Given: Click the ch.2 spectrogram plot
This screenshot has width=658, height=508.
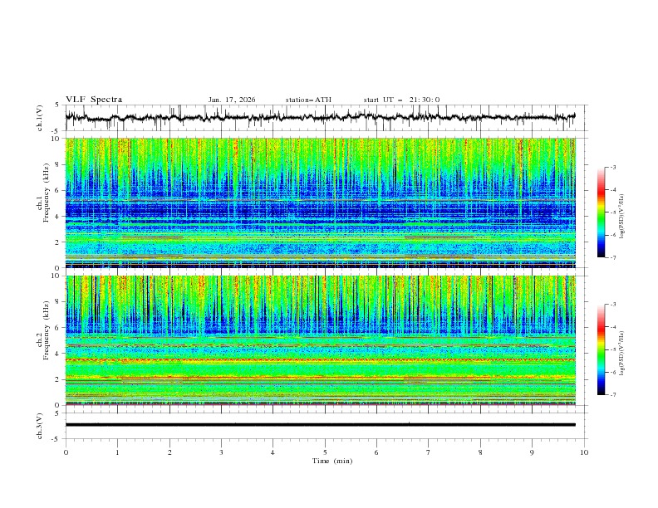Looking at the screenshot, I should 320,340.
